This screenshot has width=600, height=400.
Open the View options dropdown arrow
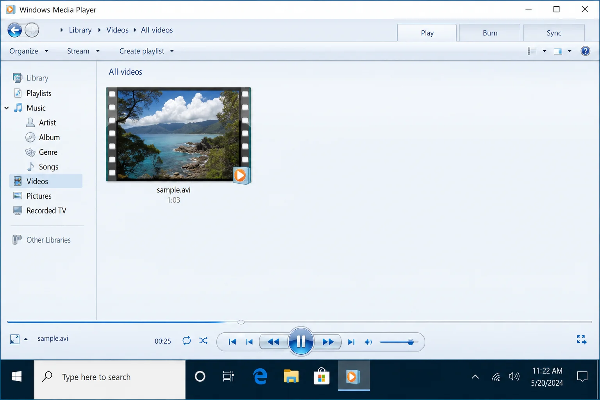545,51
